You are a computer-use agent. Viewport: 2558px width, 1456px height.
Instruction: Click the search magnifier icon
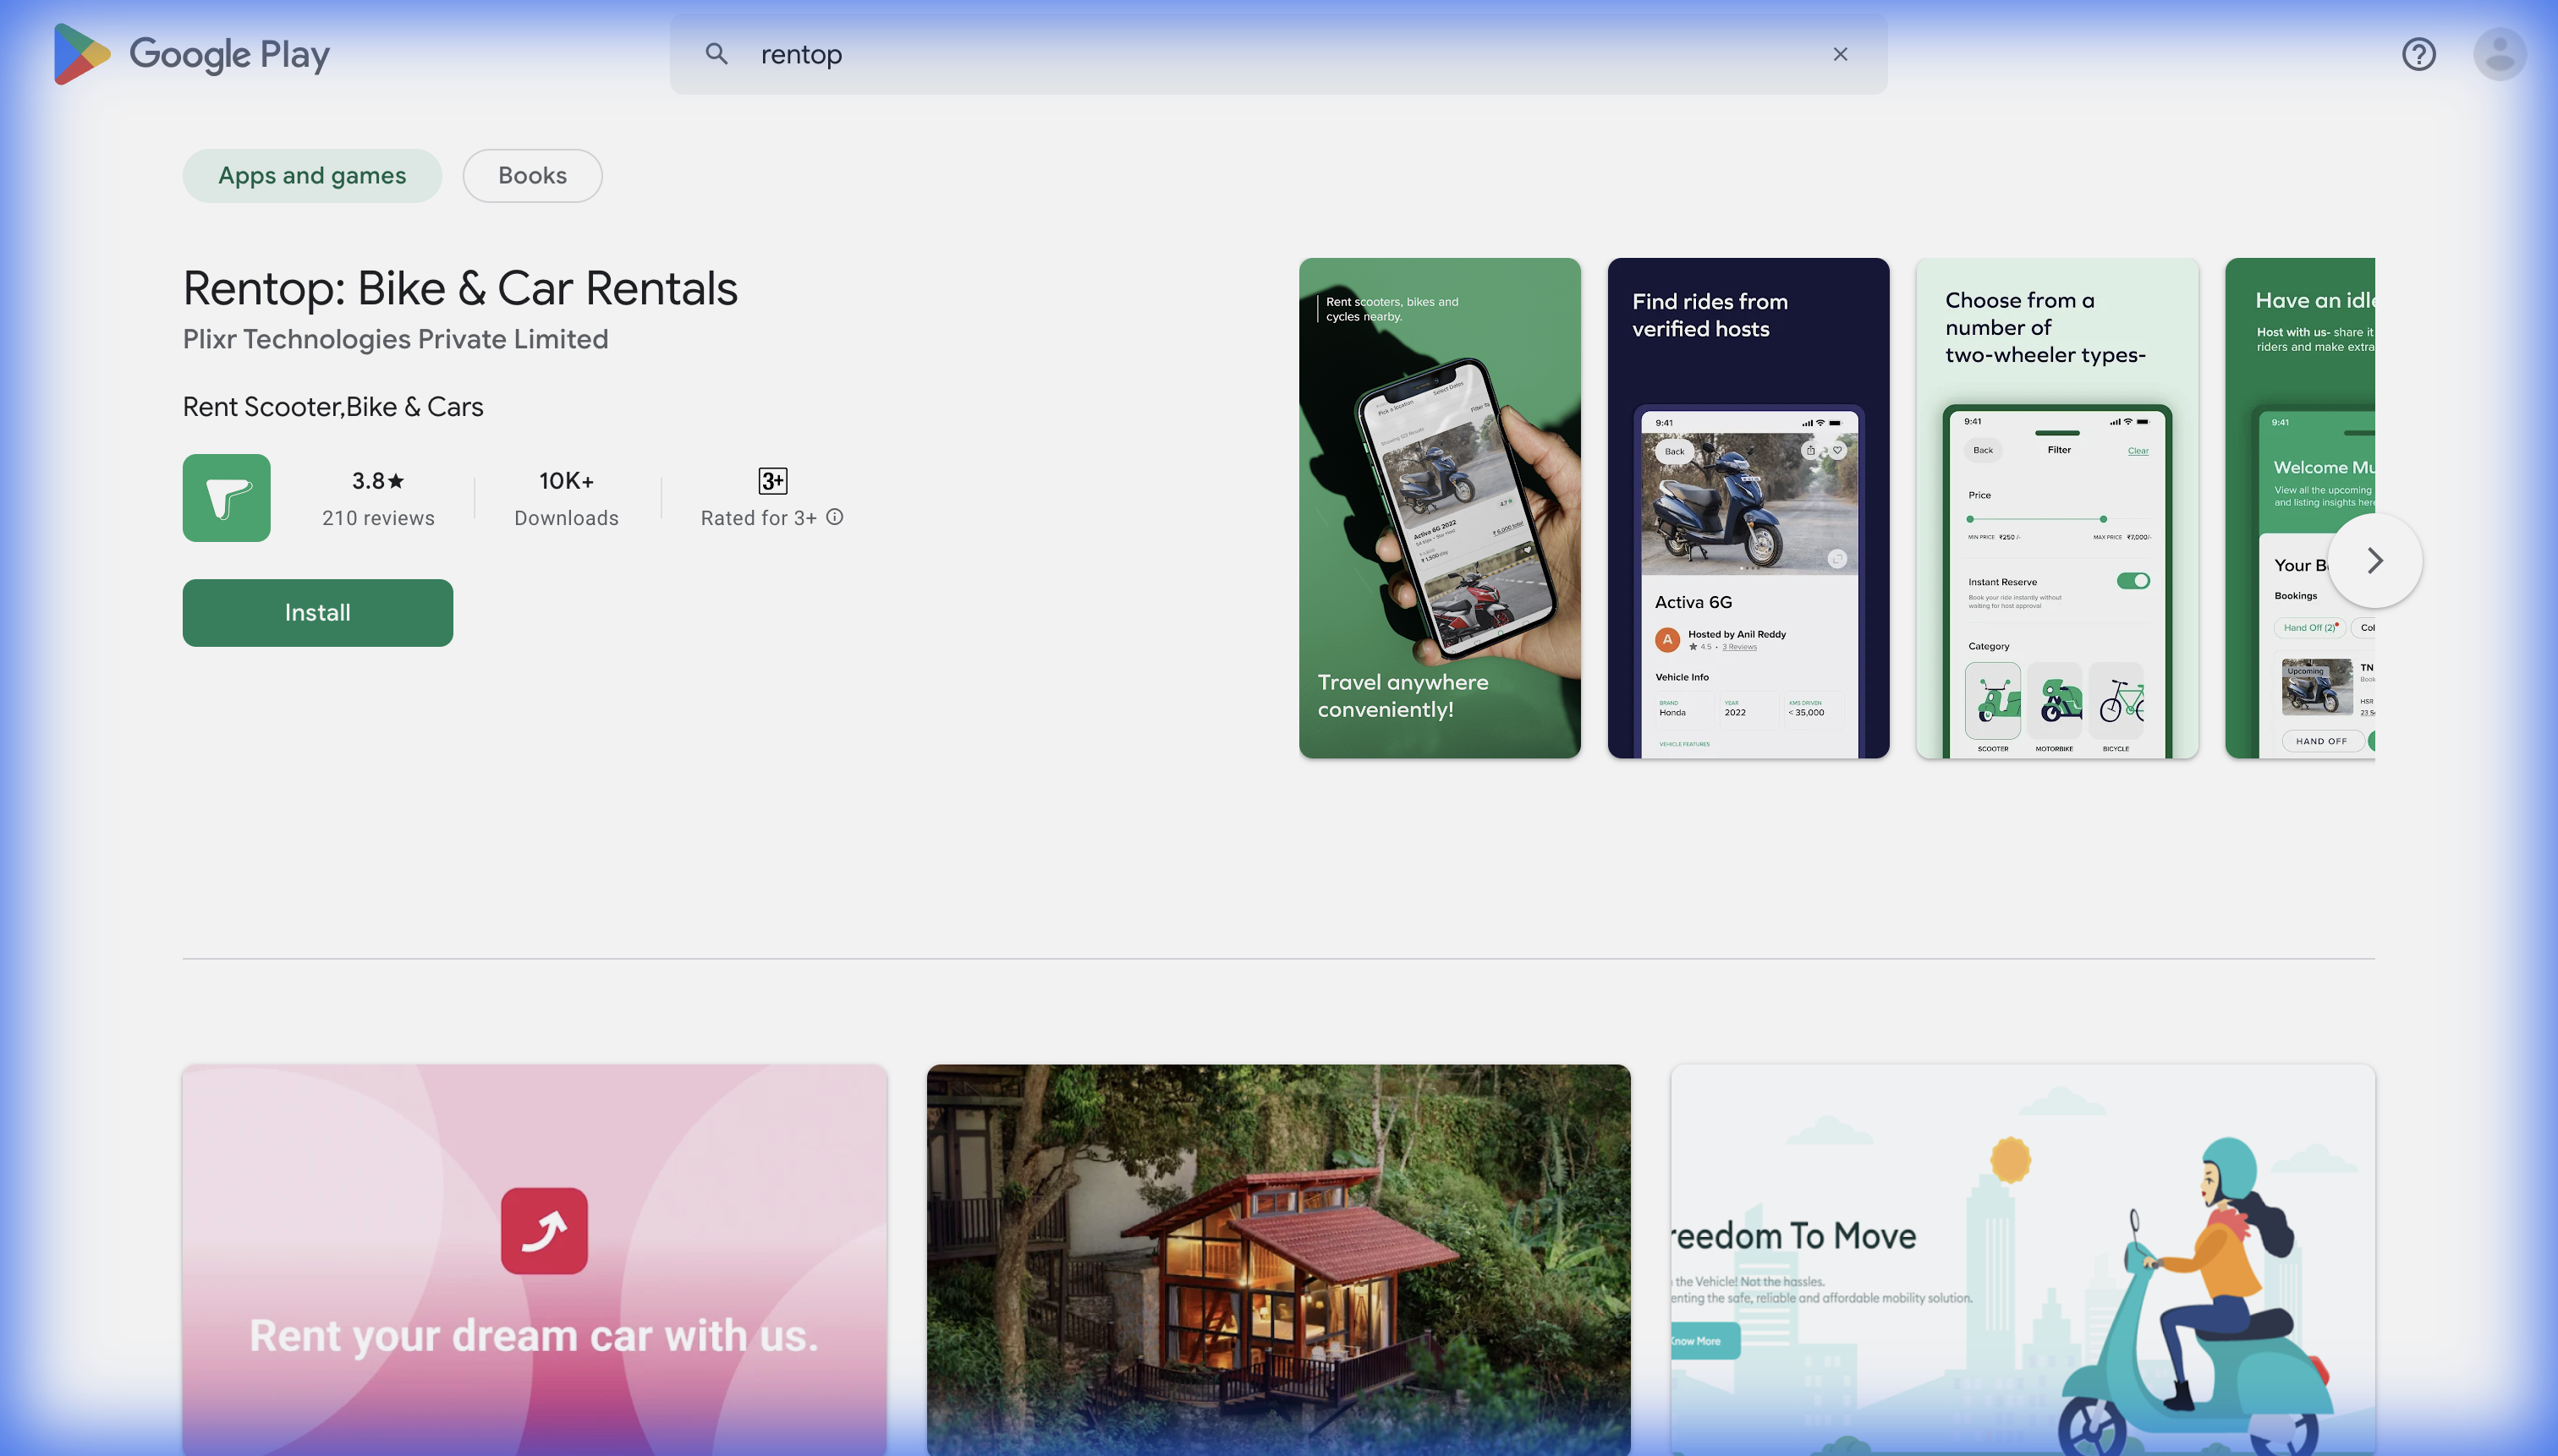click(716, 54)
